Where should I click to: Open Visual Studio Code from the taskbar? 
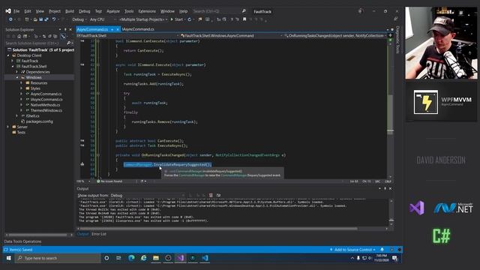(205, 258)
